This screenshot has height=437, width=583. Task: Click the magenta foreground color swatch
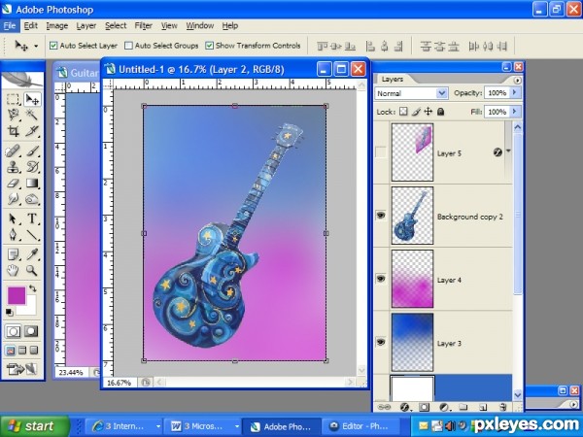pos(17,296)
